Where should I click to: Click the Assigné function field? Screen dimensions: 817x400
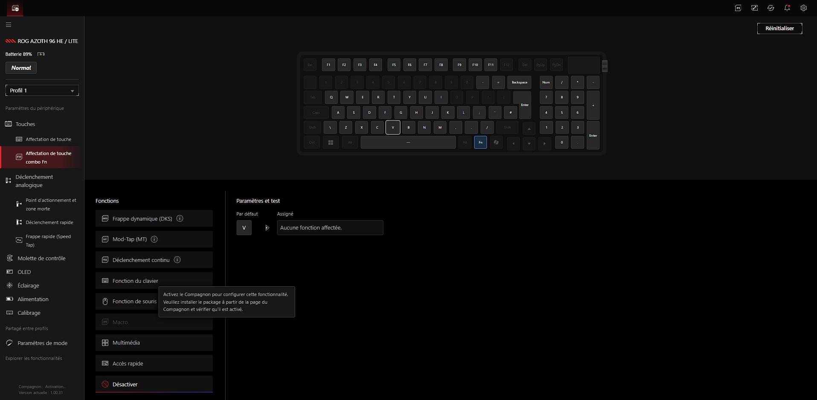(x=330, y=228)
